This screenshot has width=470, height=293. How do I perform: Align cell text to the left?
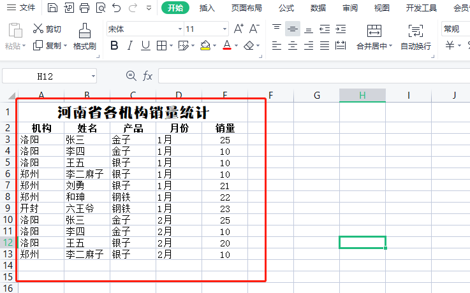(x=277, y=46)
